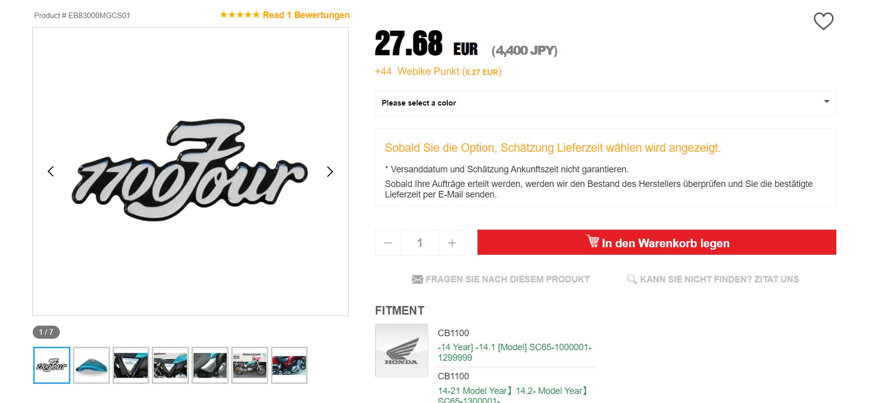Decrease quantity with the minus button
Viewport: 871px width, 403px height.
click(x=388, y=243)
